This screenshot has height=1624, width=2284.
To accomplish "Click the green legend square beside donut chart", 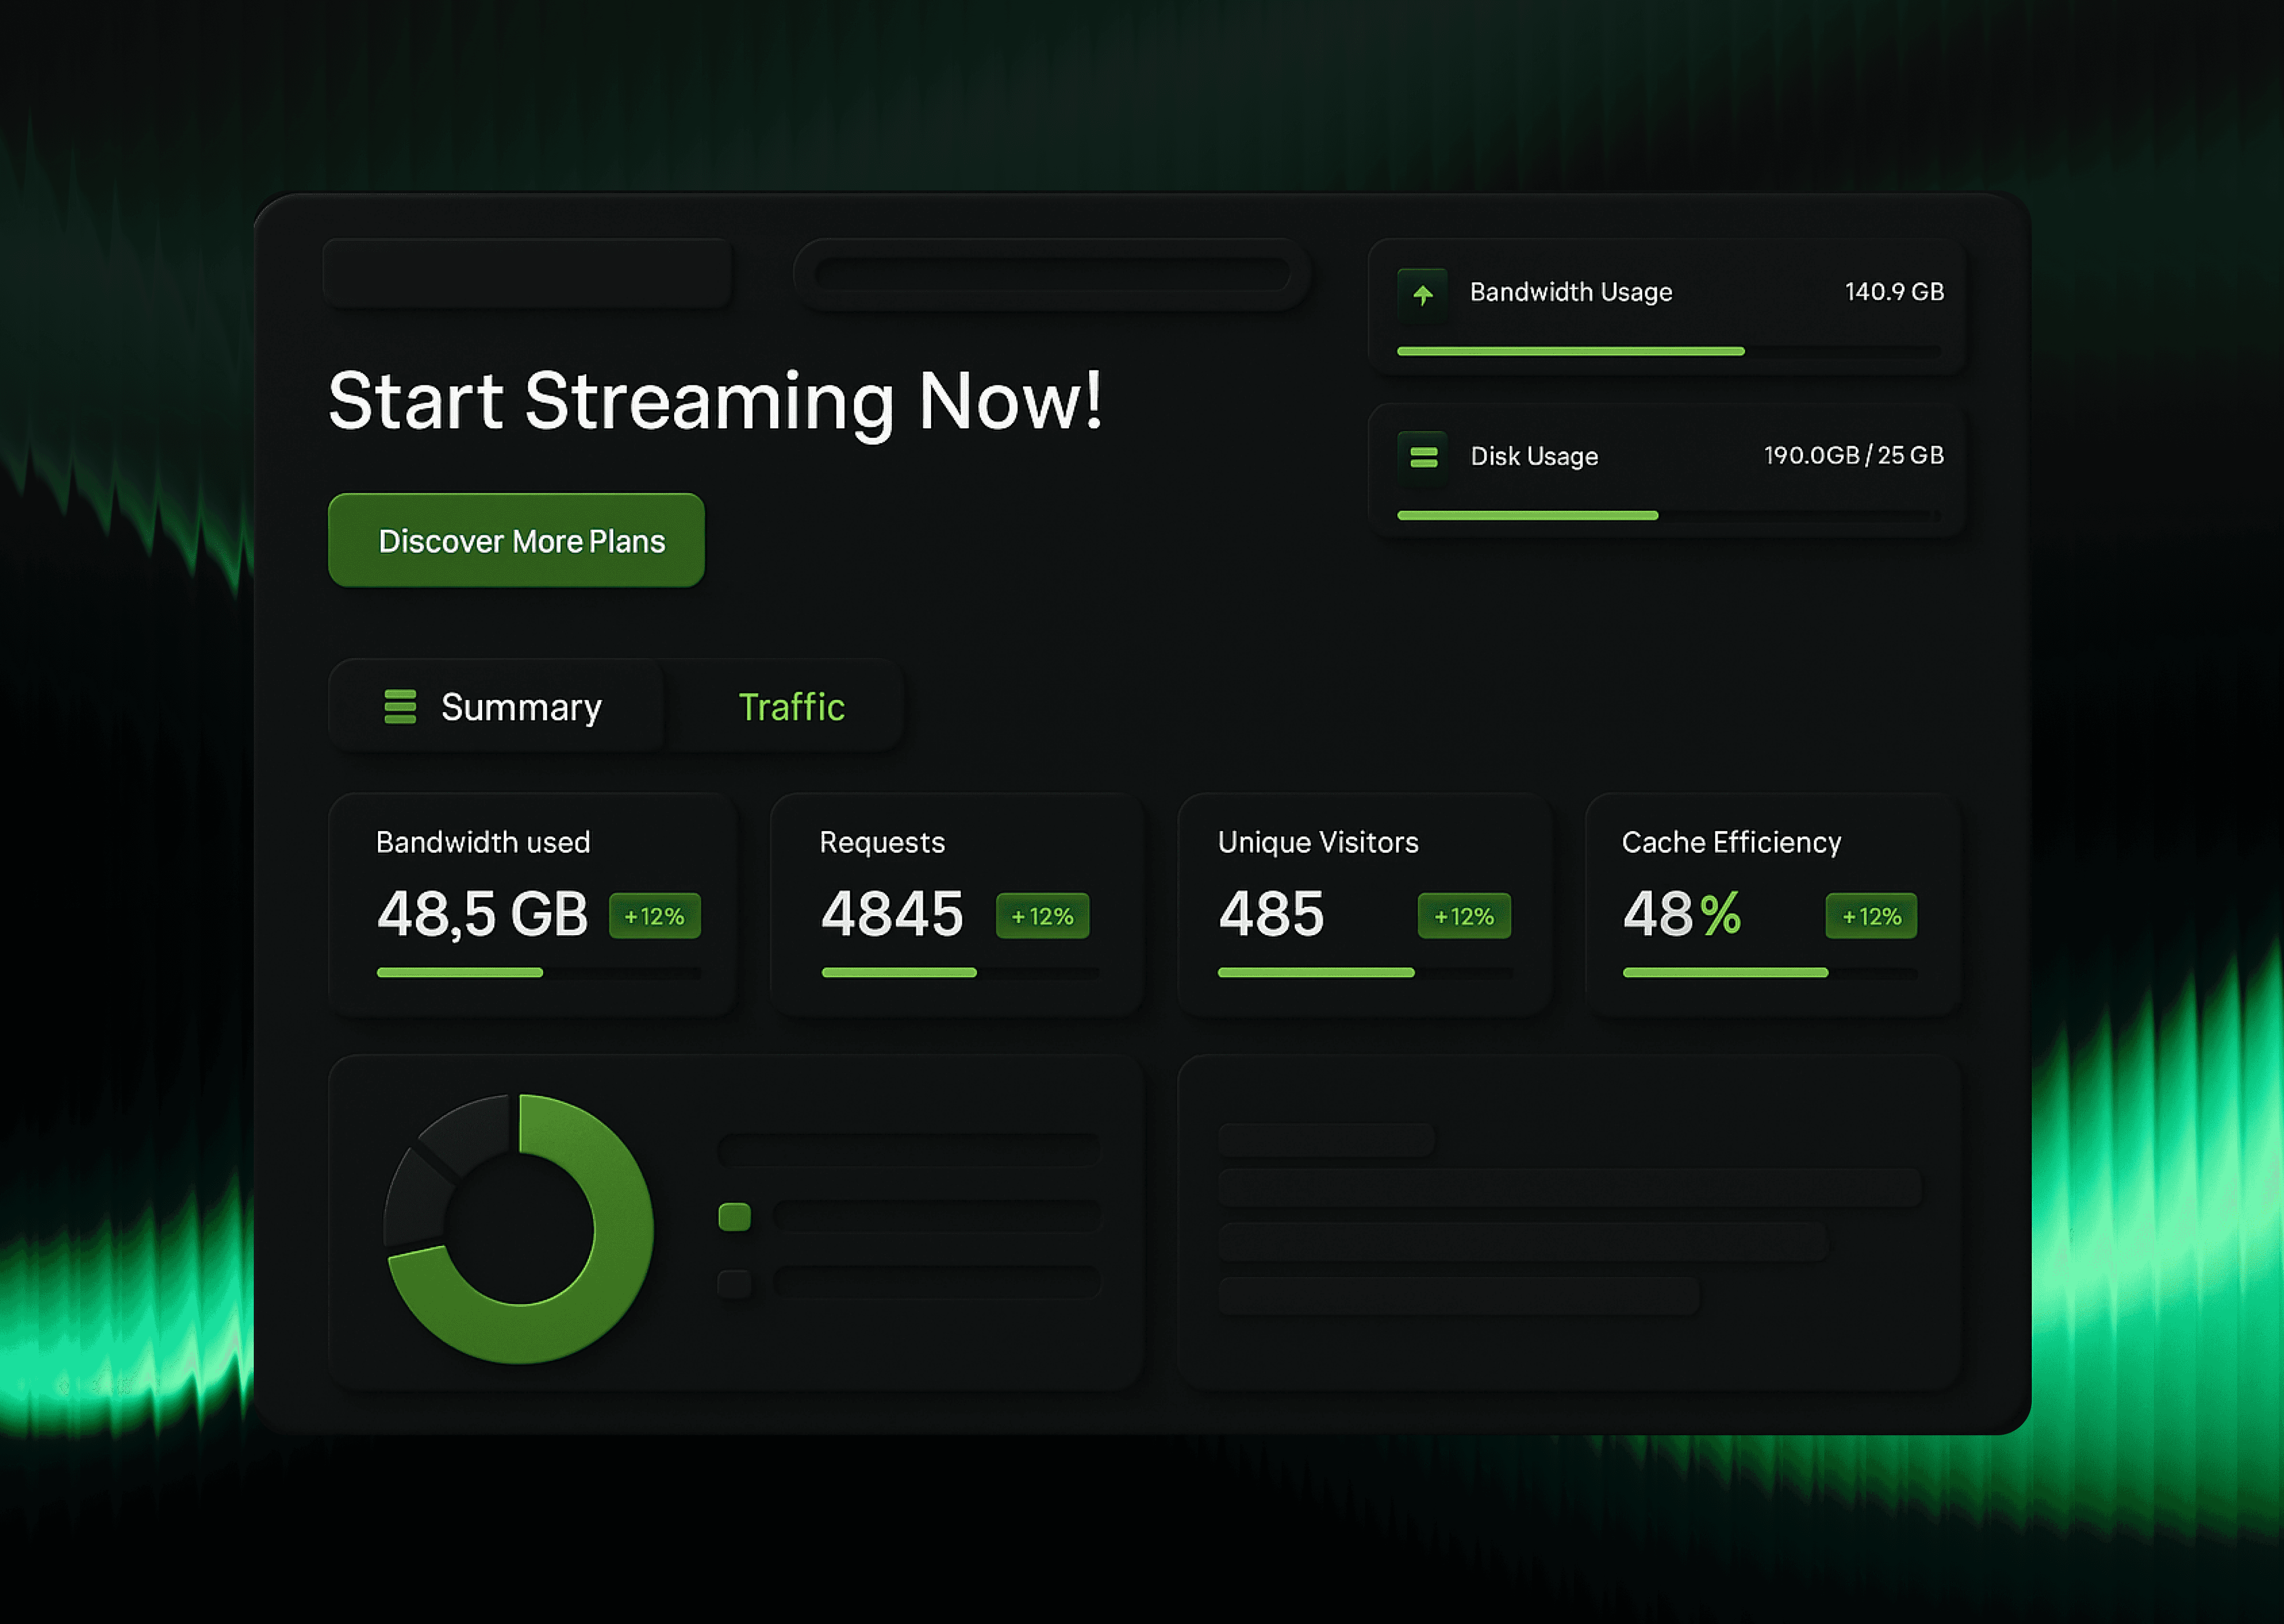I will point(734,1217).
